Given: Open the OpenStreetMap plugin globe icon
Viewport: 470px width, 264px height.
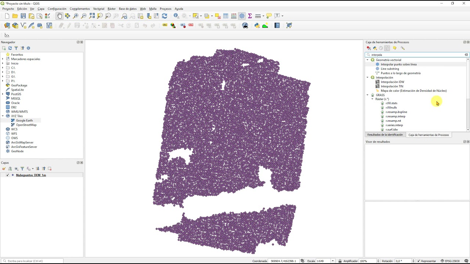Looking at the screenshot, I should [x=245, y=25].
